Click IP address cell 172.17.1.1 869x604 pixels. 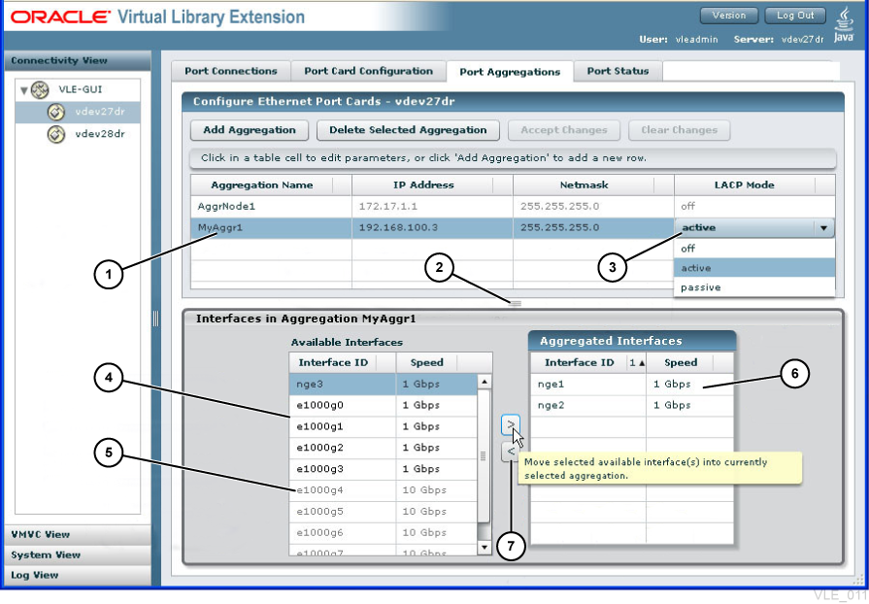click(432, 206)
